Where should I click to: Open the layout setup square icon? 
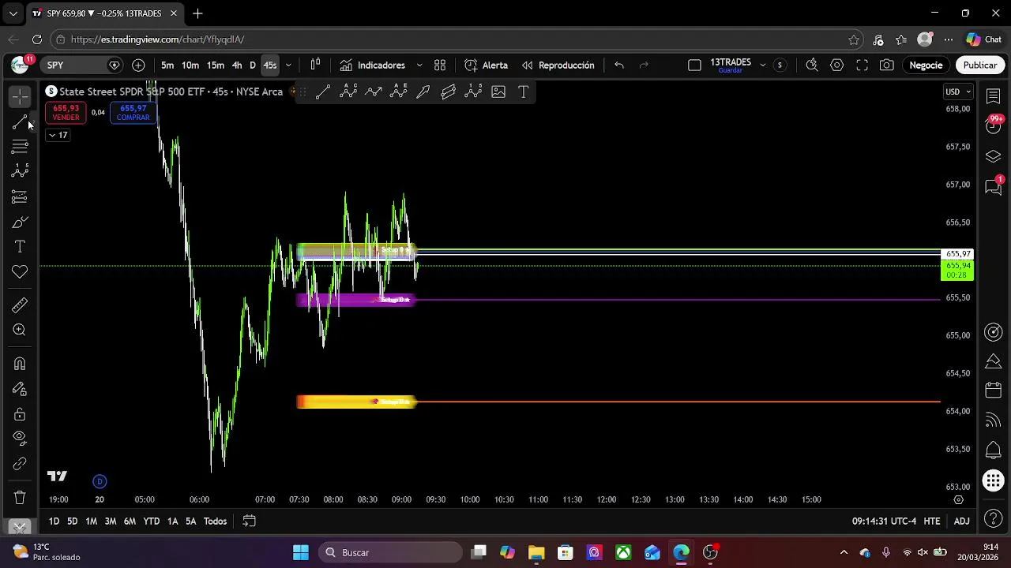694,65
